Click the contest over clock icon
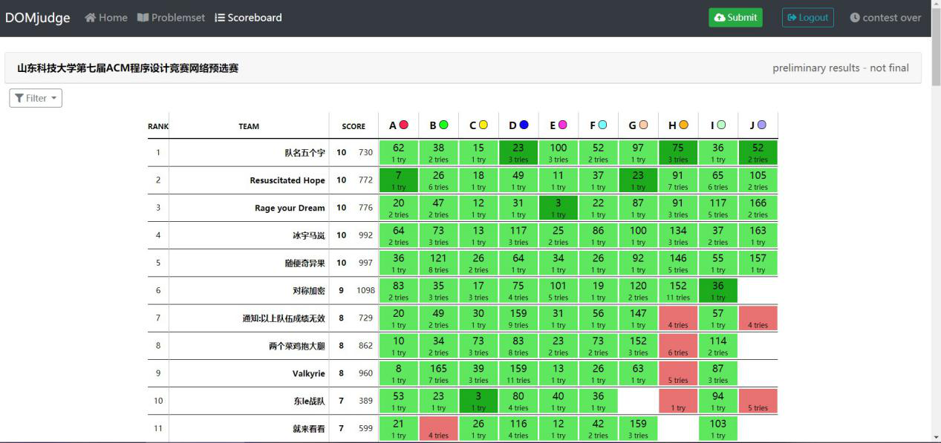The width and height of the screenshot is (941, 443). pyautogui.click(x=855, y=18)
